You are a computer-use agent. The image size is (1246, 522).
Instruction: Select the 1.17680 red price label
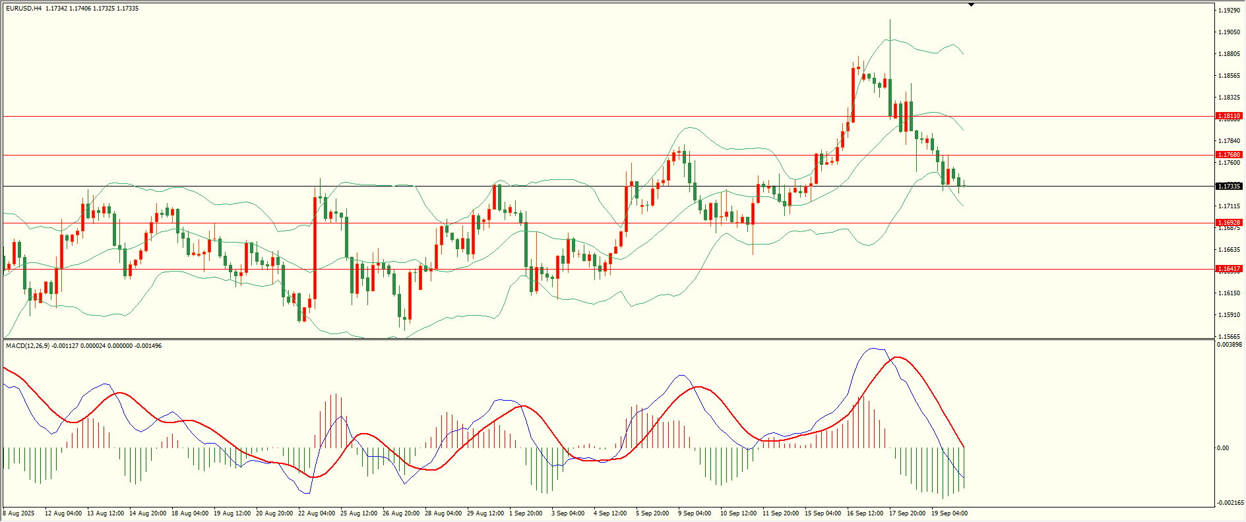(1229, 155)
